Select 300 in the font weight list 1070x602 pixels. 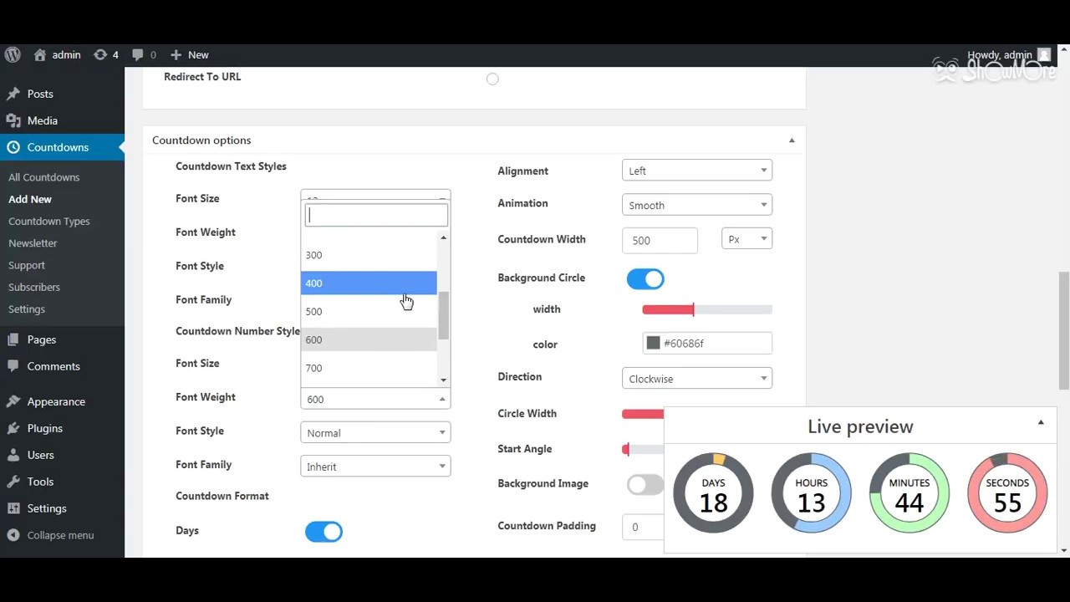pos(369,255)
